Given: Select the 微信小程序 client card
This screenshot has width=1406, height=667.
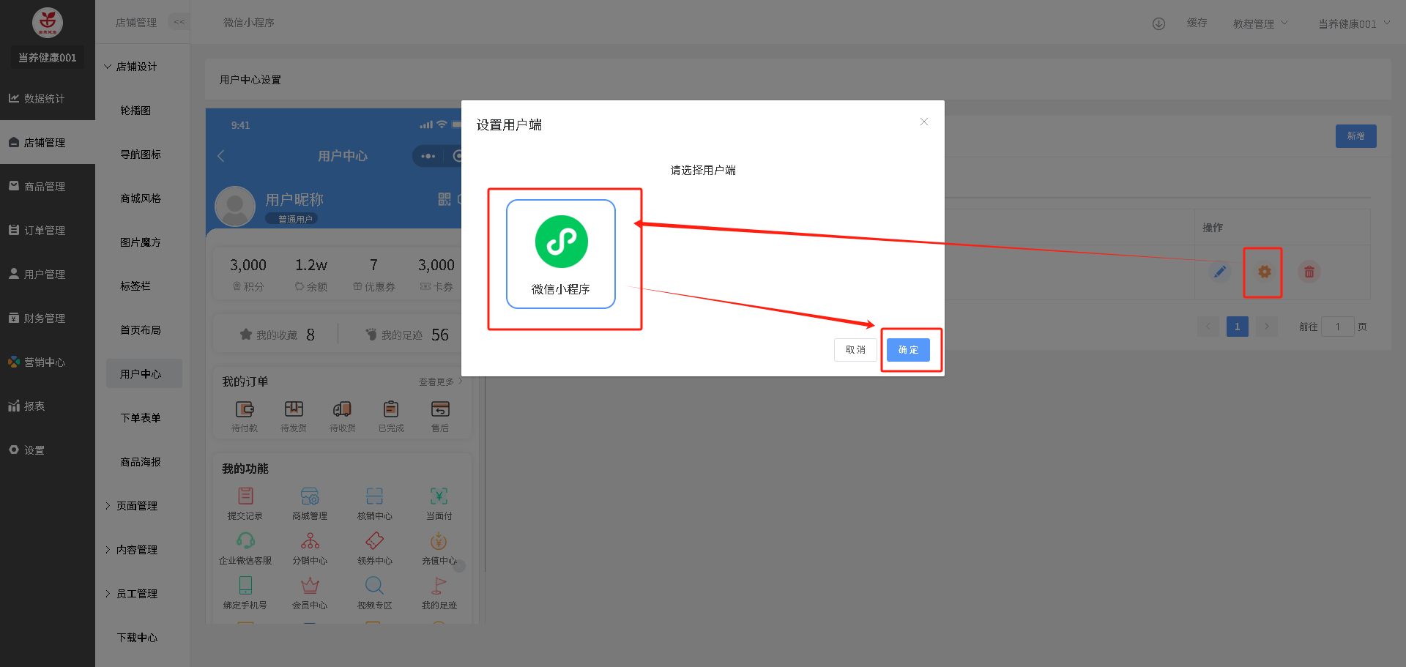Looking at the screenshot, I should click(560, 253).
